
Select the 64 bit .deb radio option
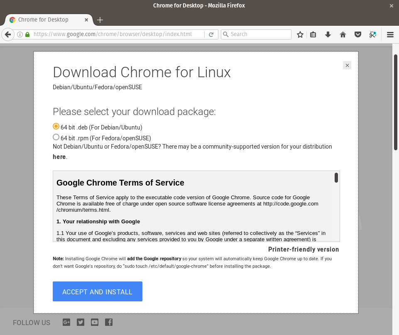(56, 126)
